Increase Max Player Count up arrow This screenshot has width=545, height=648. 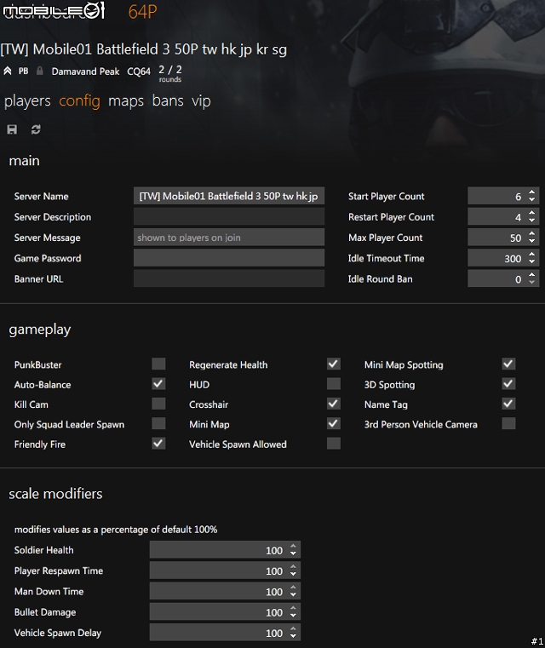[x=531, y=233]
